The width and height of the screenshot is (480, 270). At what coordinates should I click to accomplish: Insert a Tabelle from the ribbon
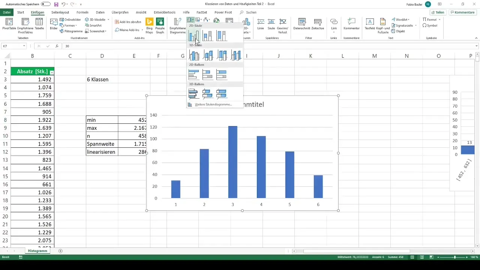[x=39, y=24]
